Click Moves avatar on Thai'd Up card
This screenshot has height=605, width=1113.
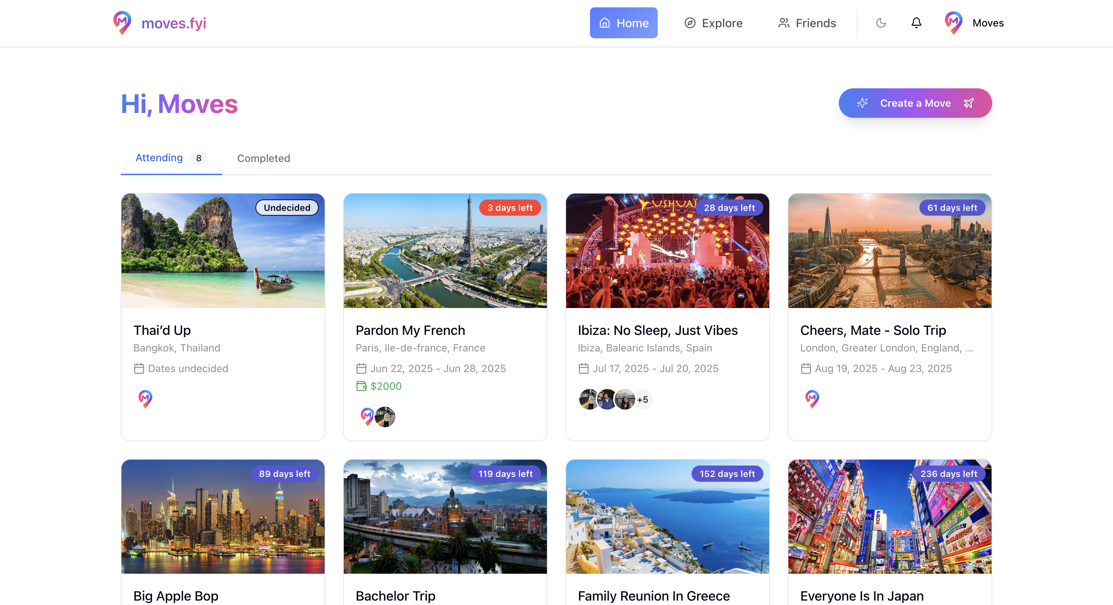coord(145,399)
